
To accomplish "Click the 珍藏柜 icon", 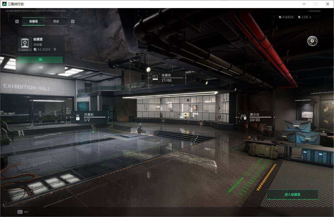I will 78,117.
